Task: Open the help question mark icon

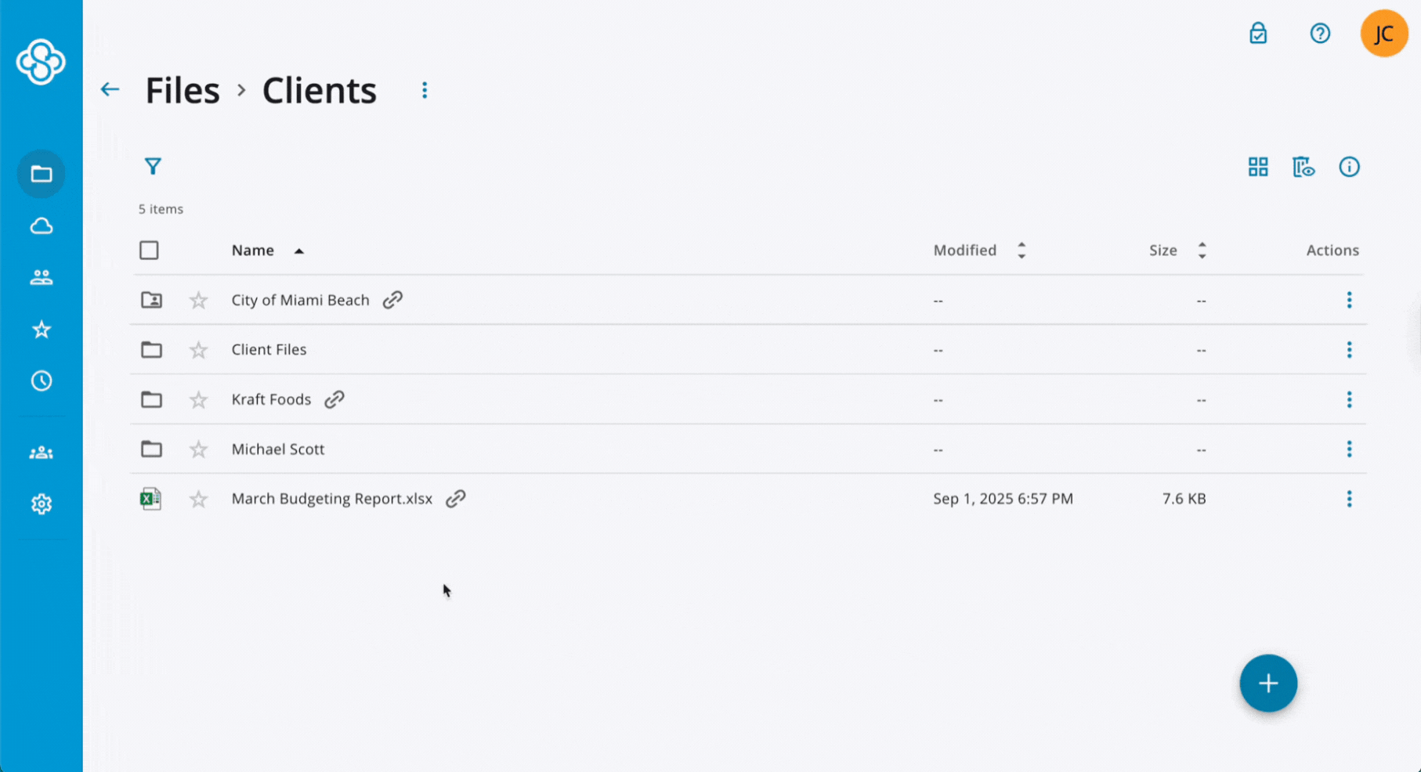Action: pyautogui.click(x=1320, y=34)
